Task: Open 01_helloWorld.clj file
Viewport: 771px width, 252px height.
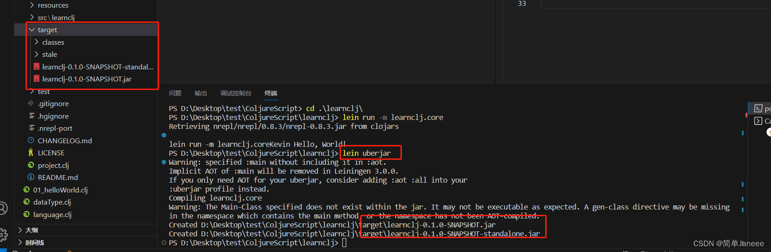Action: point(60,190)
